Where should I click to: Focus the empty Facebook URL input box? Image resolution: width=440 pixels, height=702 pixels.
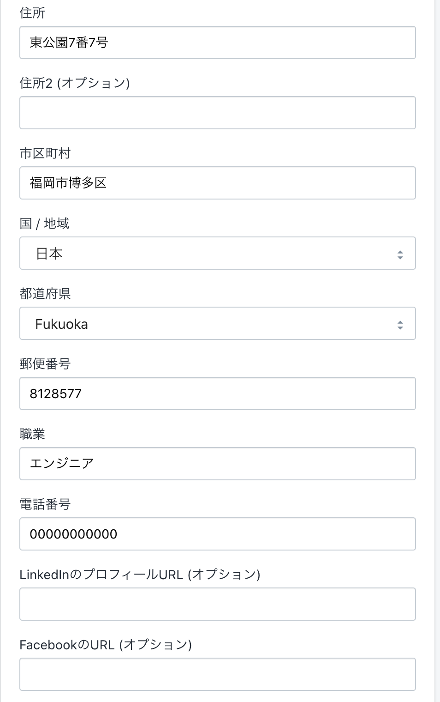(x=217, y=674)
